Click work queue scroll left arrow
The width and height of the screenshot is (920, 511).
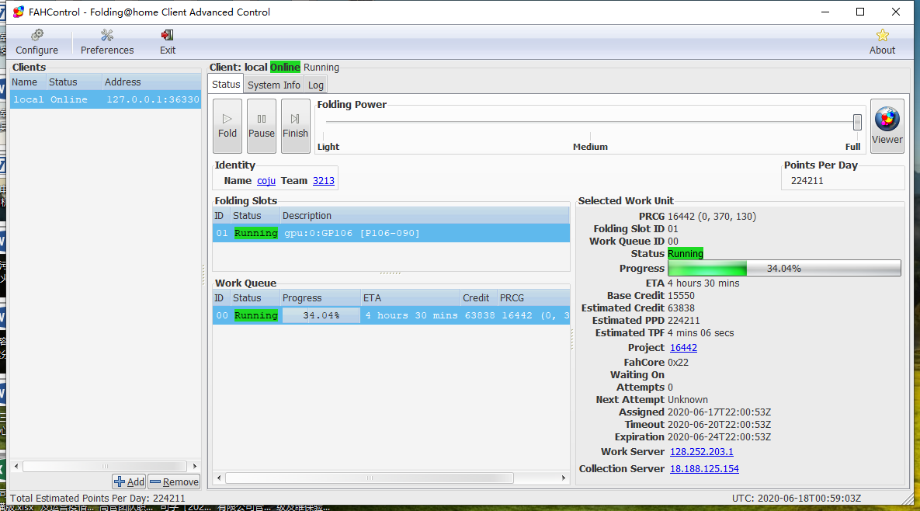219,478
